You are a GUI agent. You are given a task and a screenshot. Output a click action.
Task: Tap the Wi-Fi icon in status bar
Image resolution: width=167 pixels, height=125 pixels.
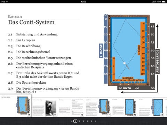pyautogui.click(x=7, y=2)
